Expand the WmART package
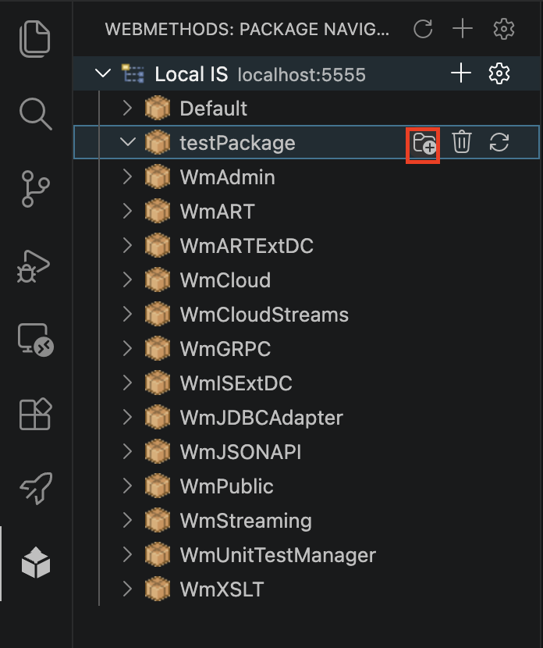The height and width of the screenshot is (648, 543). pyautogui.click(x=128, y=211)
